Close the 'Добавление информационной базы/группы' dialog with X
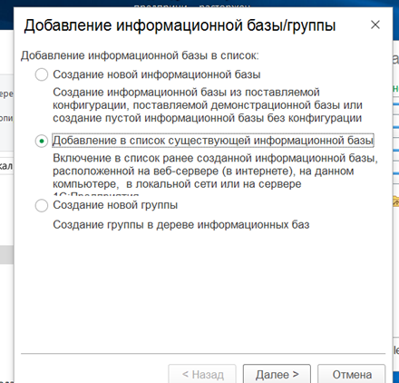 point(375,25)
